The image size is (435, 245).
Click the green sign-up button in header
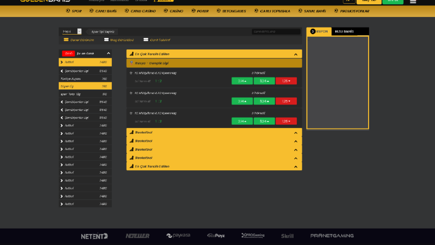click(x=393, y=2)
